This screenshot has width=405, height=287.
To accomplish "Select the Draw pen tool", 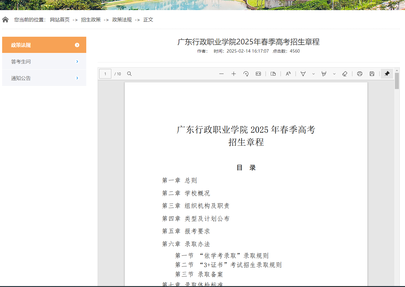I will click(303, 73).
